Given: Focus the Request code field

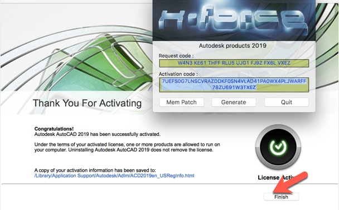Looking at the screenshot, I should [x=234, y=63].
